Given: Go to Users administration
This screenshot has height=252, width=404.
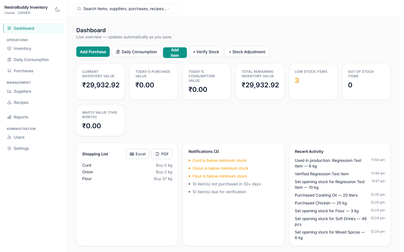Looking at the screenshot, I should pyautogui.click(x=34, y=137).
